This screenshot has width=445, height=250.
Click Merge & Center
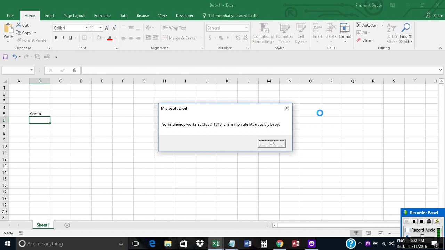pos(180,38)
